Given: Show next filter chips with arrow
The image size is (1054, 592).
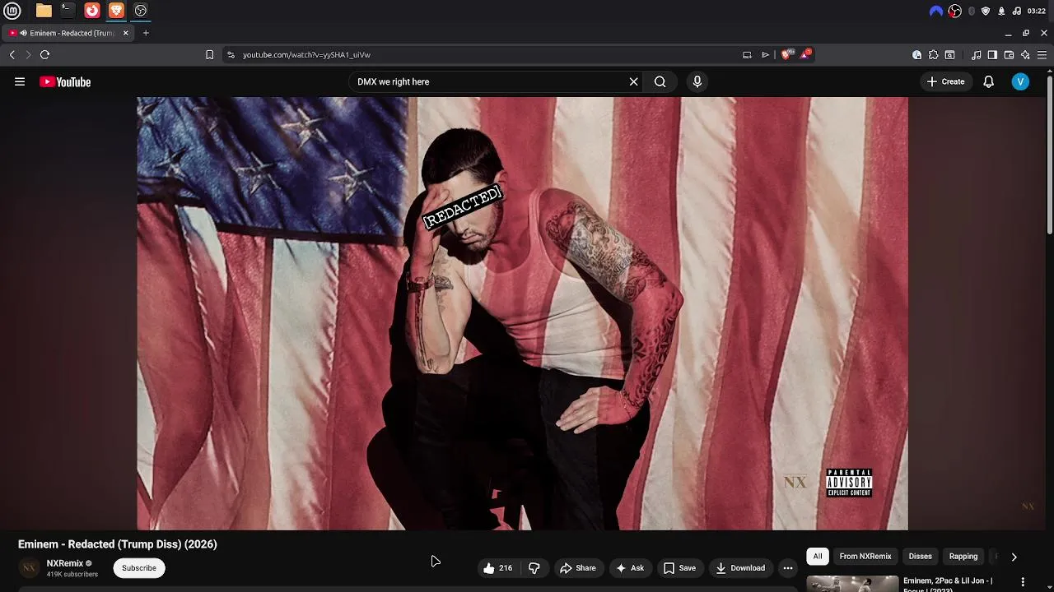Looking at the screenshot, I should pos(1014,557).
